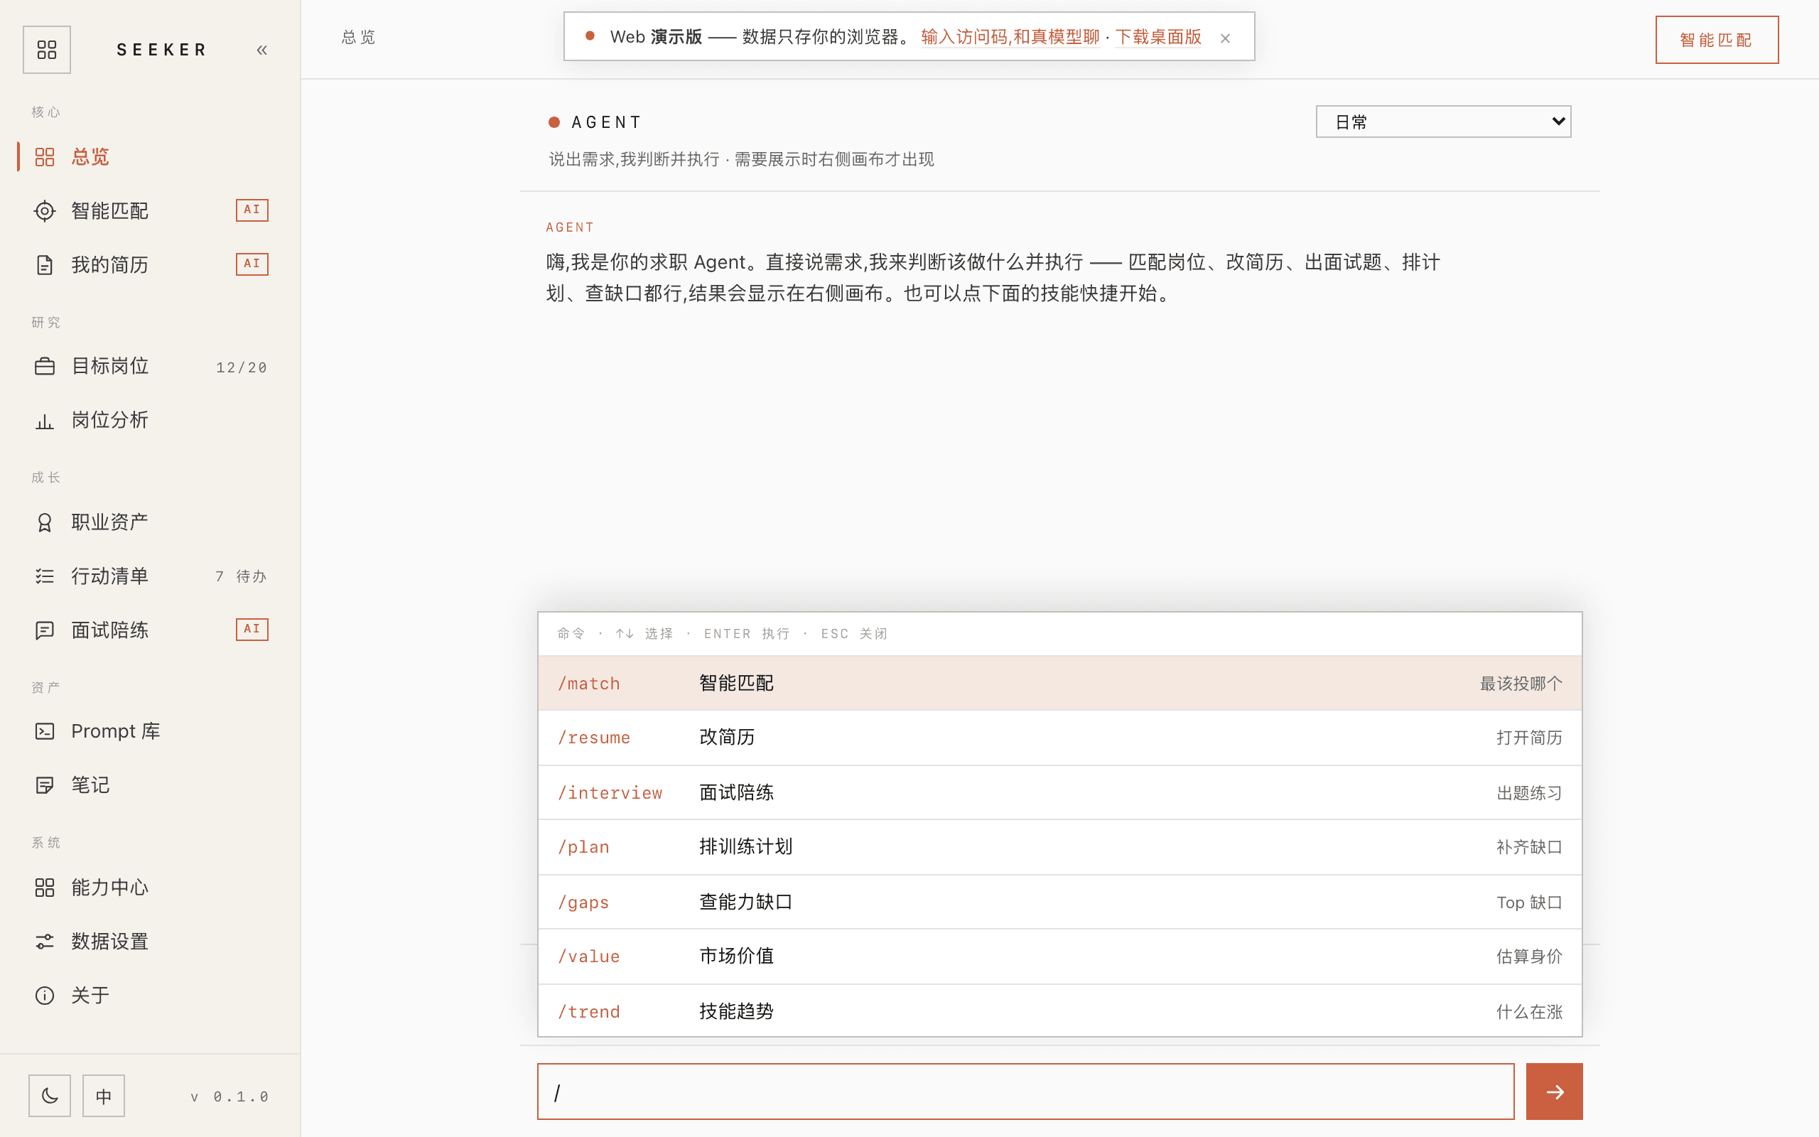Click the 7 待办 count beside 行动清单
Viewport: 1819px width, 1137px height.
point(242,577)
